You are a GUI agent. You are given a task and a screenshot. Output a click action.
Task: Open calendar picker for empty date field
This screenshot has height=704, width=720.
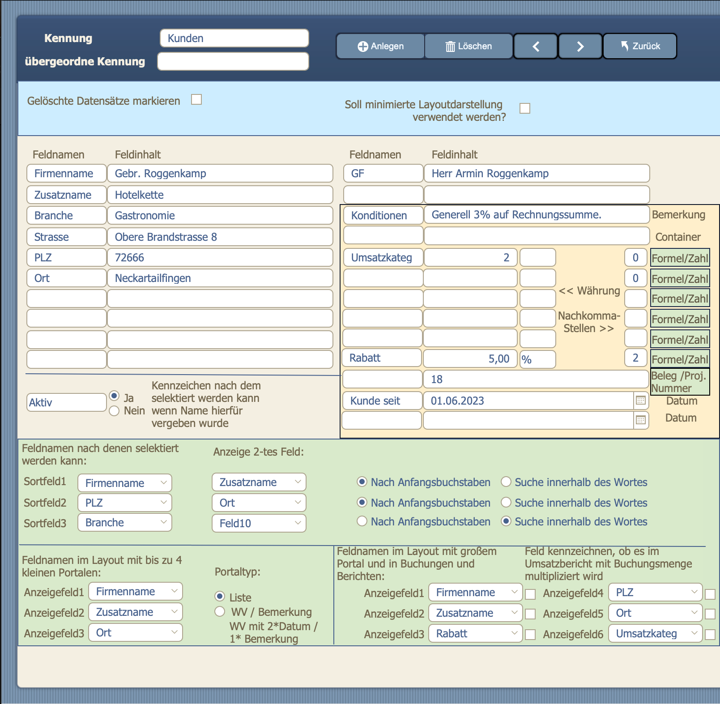point(641,420)
